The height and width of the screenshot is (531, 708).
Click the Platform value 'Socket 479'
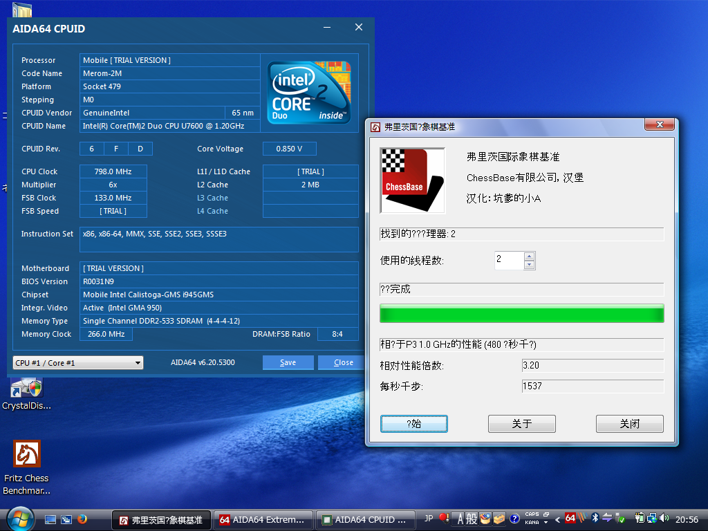[170, 86]
